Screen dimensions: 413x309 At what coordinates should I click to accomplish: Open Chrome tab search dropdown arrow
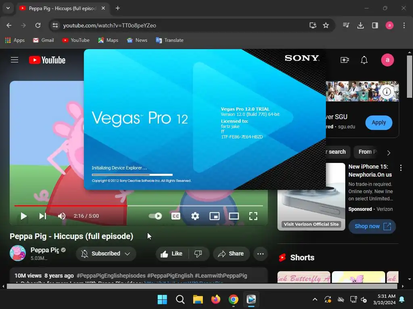[8, 8]
